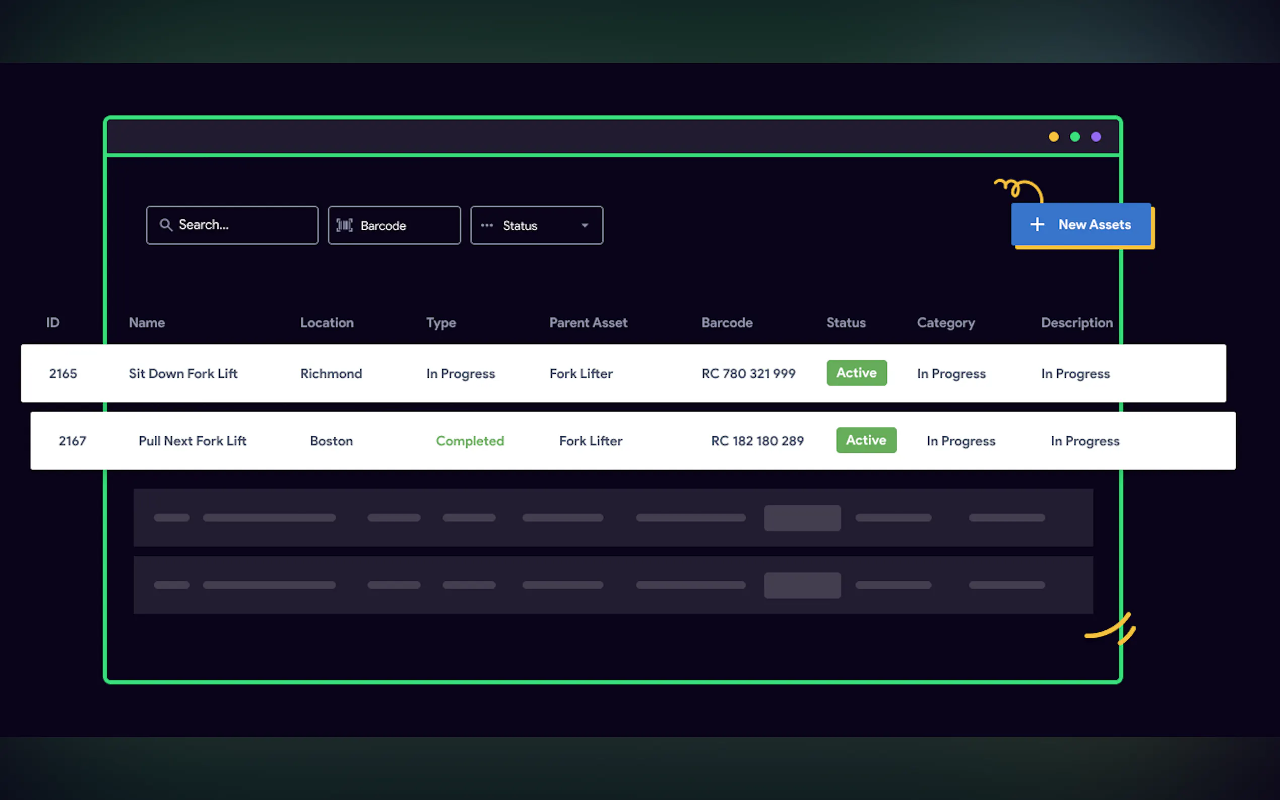Click the green window dot
The width and height of the screenshot is (1280, 800).
point(1075,137)
